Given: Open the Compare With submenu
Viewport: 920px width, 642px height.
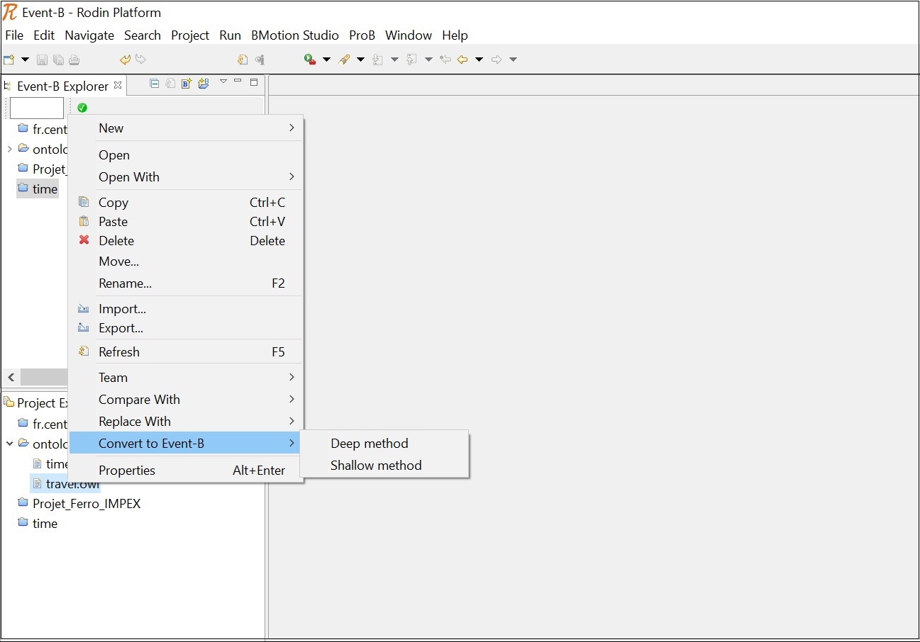Looking at the screenshot, I should 186,400.
